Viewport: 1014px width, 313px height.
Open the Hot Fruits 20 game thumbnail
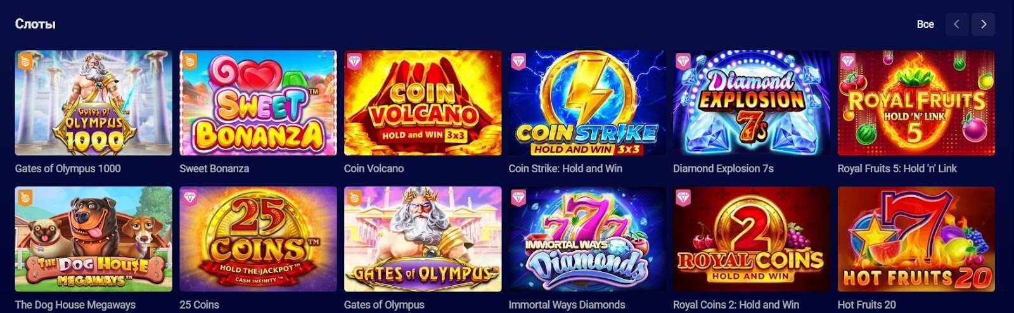click(x=916, y=239)
